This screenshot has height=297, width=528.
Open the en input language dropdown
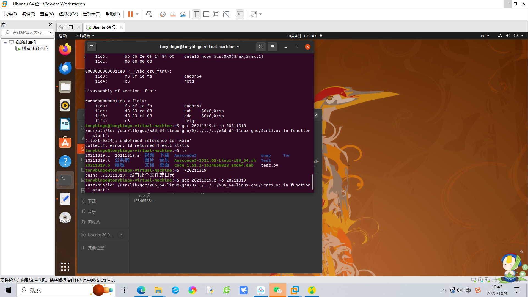point(485,36)
